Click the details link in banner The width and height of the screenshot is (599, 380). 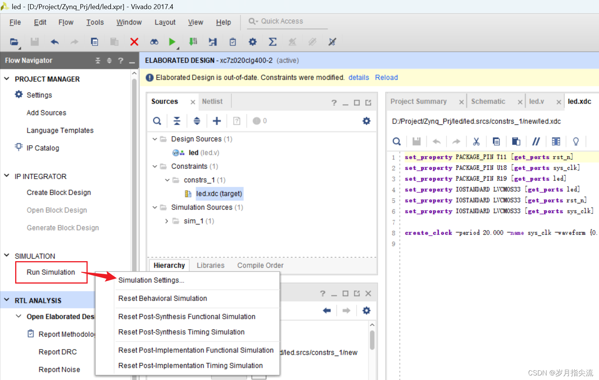click(x=358, y=77)
